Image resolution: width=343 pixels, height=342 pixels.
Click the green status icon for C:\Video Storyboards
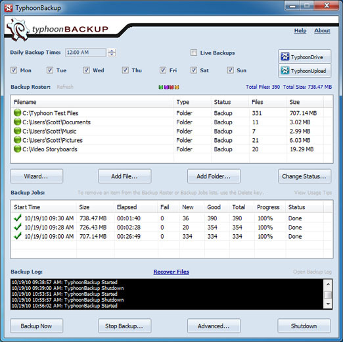[17, 149]
